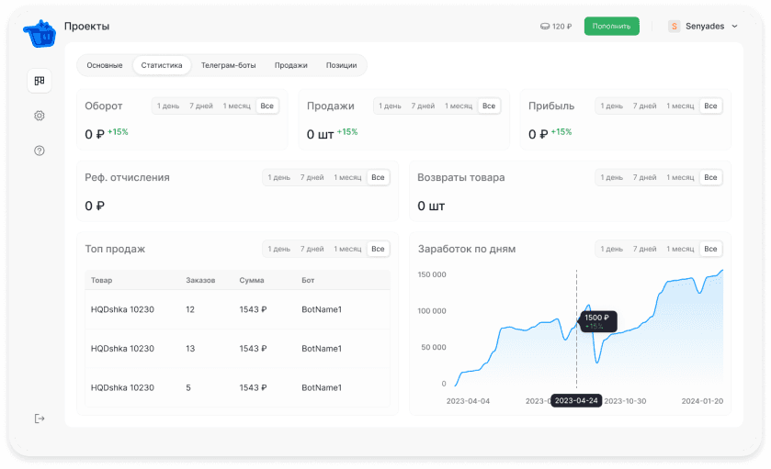Select 1 месяц filter for Прибыль

[x=680, y=106]
